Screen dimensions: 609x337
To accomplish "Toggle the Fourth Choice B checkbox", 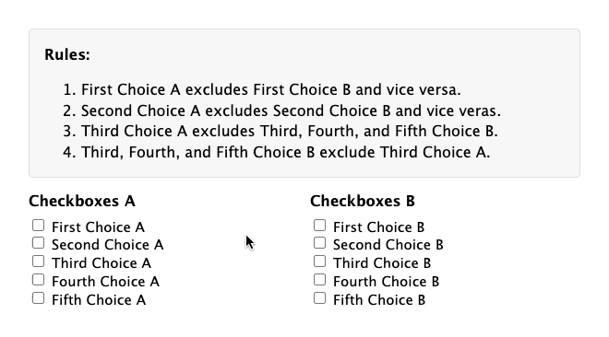I will tap(319, 280).
